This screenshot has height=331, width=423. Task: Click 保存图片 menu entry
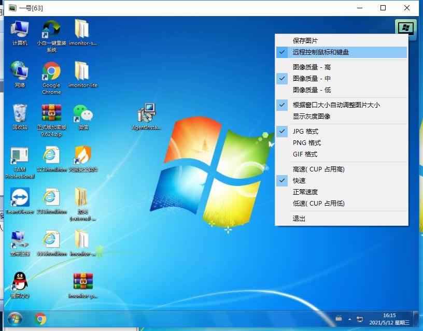point(341,41)
